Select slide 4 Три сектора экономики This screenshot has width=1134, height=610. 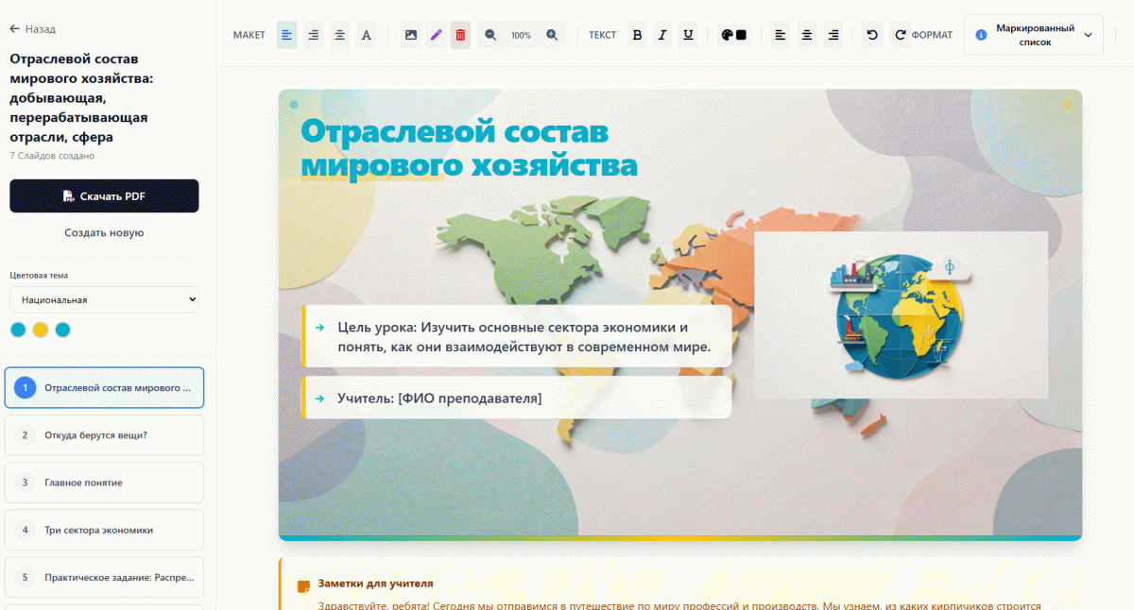(x=104, y=530)
